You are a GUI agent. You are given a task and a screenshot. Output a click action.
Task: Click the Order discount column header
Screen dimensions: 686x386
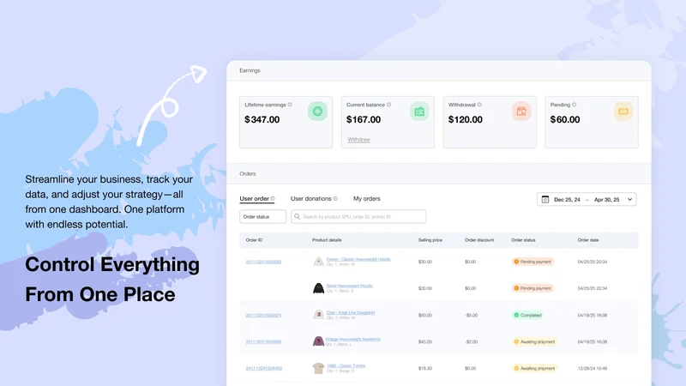tap(479, 240)
